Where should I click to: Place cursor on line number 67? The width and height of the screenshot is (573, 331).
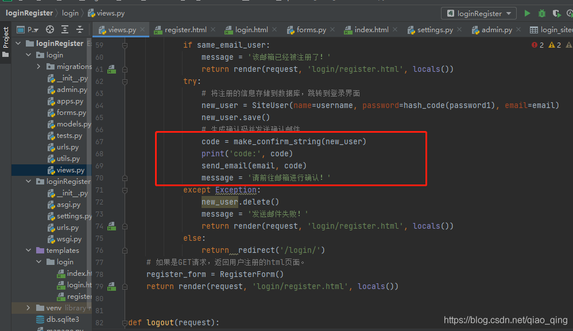[x=99, y=142]
